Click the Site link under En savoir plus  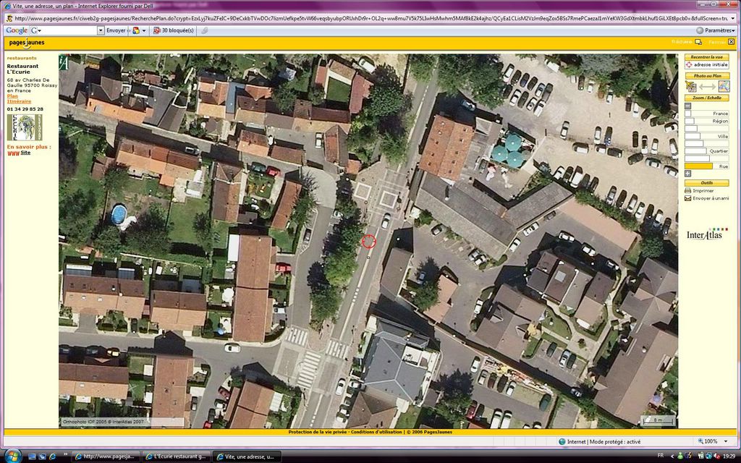coord(25,153)
